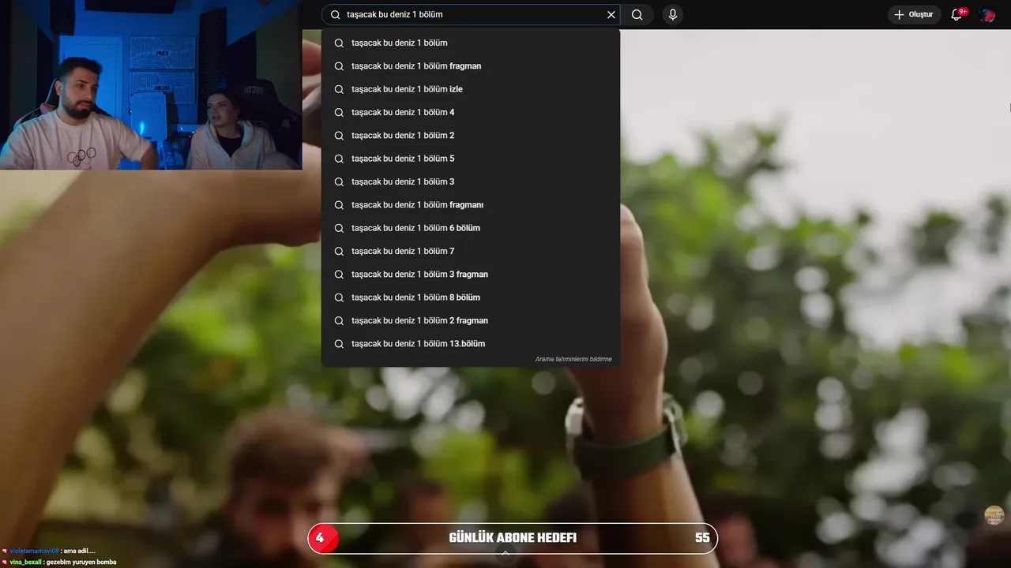The image size is (1011, 568).
Task: Open the account avatar menu
Action: coord(987,15)
